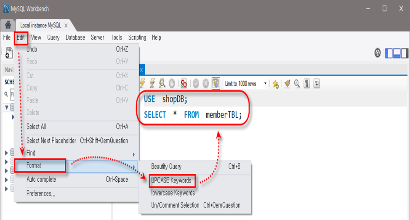Open the File menu

pyautogui.click(x=7, y=37)
